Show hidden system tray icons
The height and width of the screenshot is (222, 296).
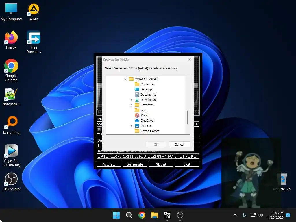point(235,215)
